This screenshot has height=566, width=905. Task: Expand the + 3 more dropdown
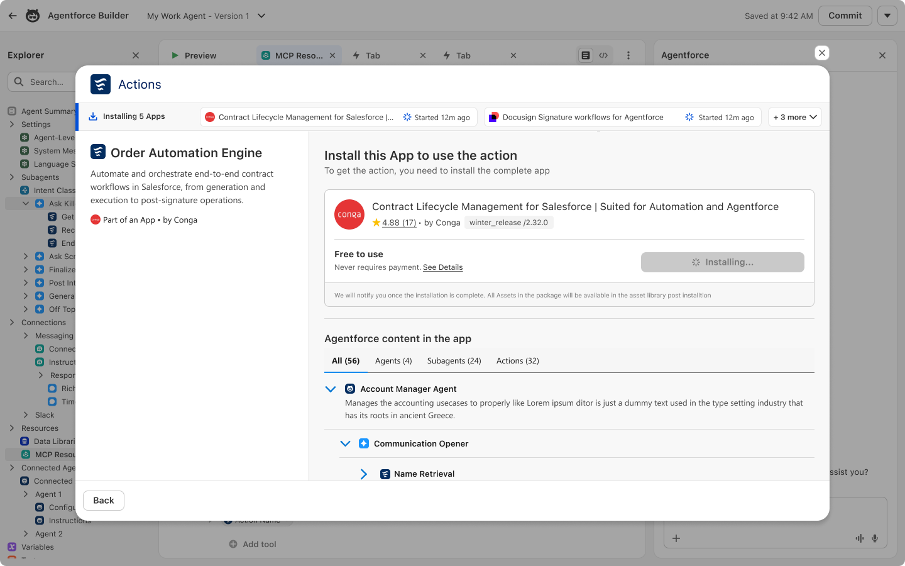tap(795, 117)
